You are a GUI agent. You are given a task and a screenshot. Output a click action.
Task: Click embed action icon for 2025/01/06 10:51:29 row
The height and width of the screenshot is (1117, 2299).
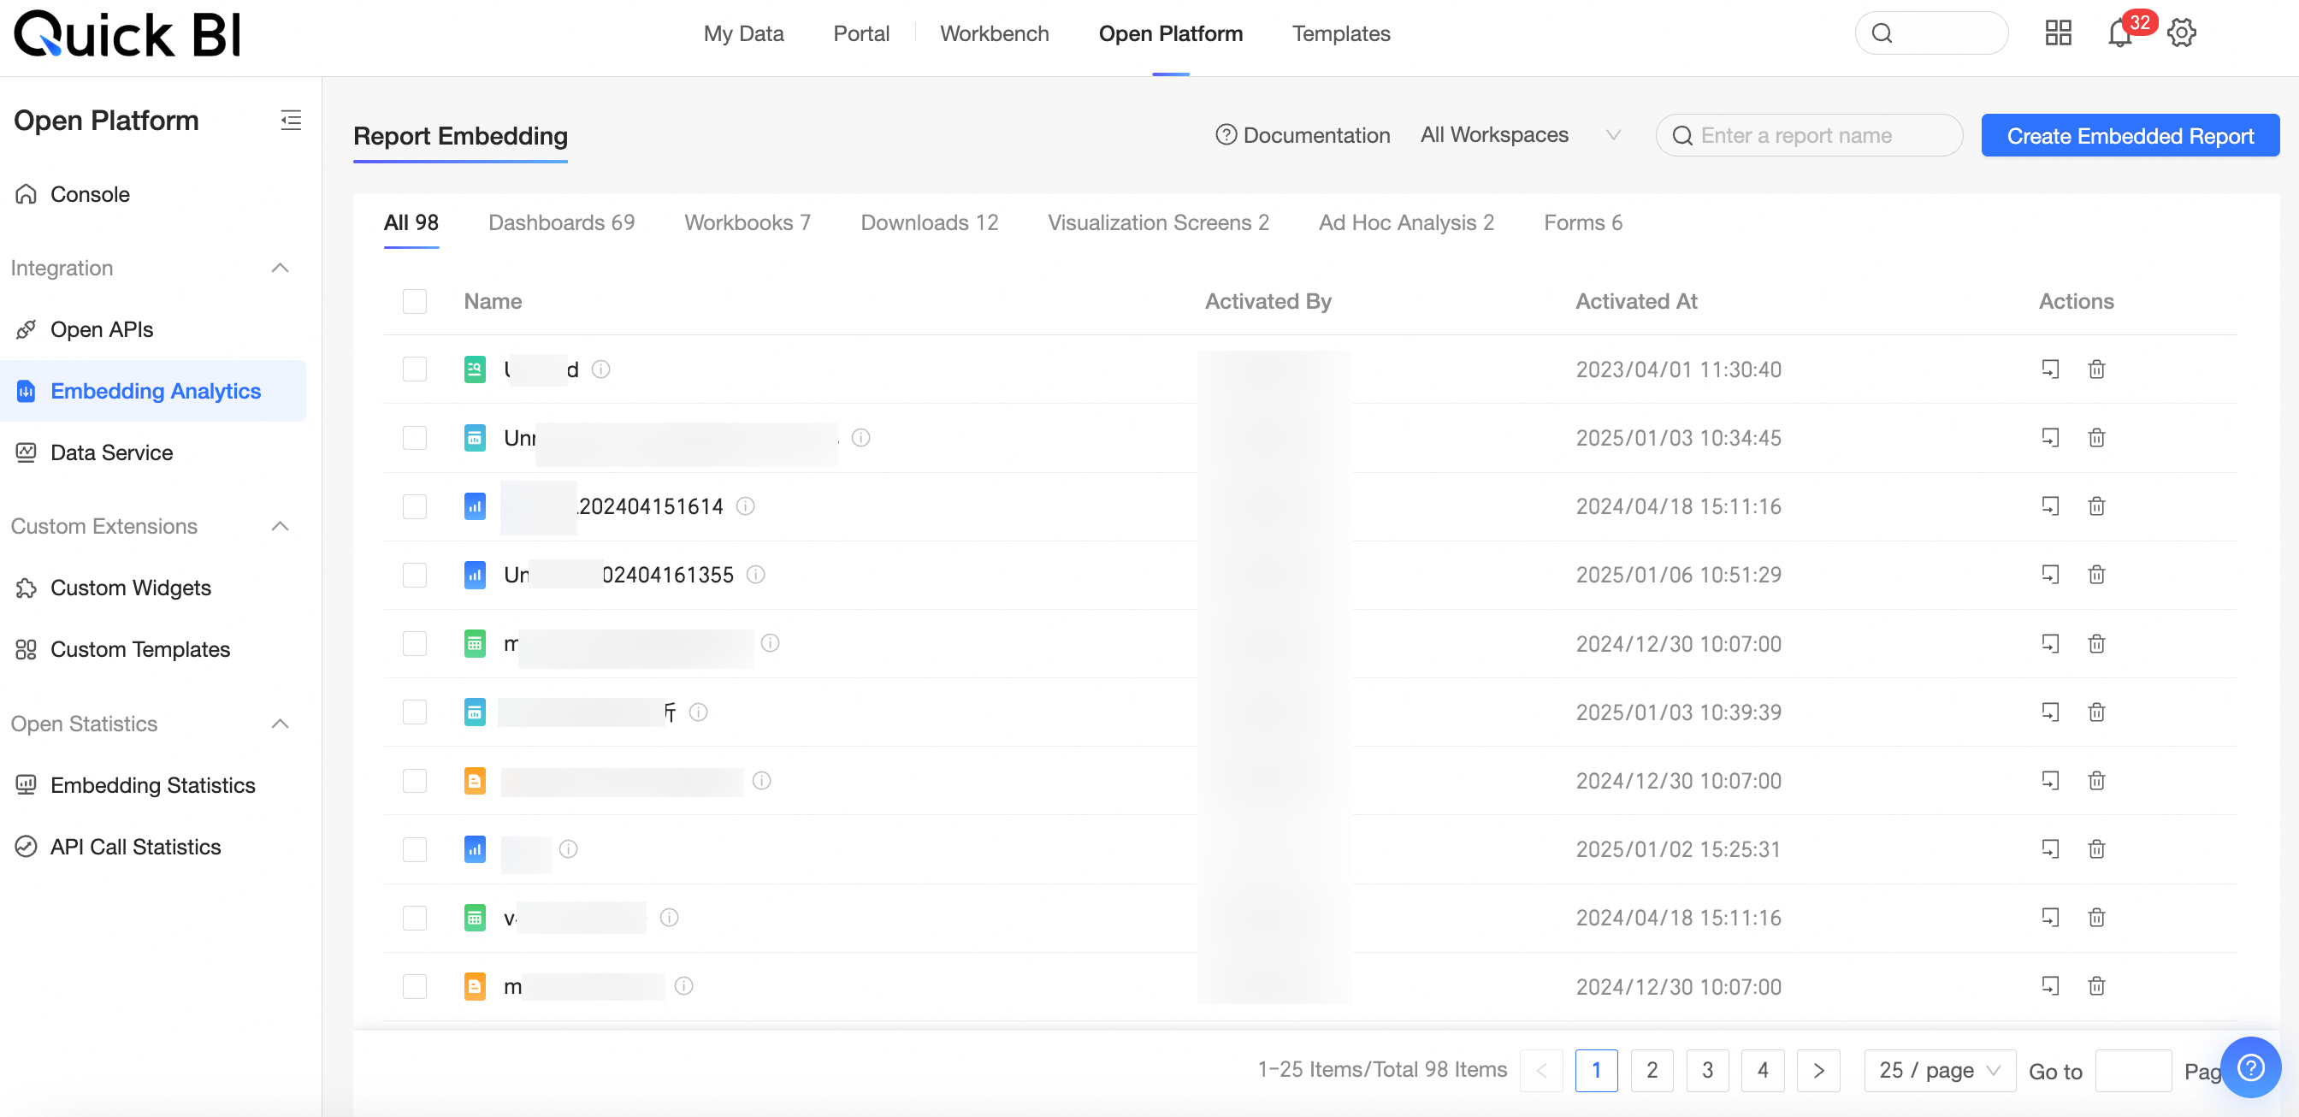pos(2050,575)
